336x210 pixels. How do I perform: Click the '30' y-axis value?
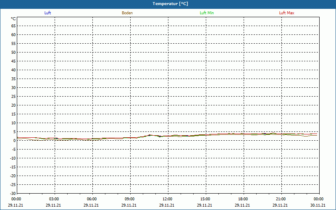tap(13, 88)
